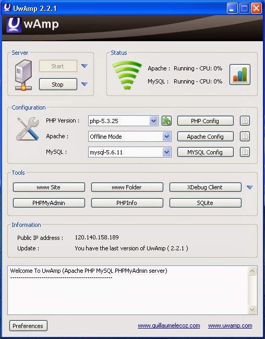The image size is (265, 339).
Task: Open the MySQL config file document icon
Action: (245, 152)
